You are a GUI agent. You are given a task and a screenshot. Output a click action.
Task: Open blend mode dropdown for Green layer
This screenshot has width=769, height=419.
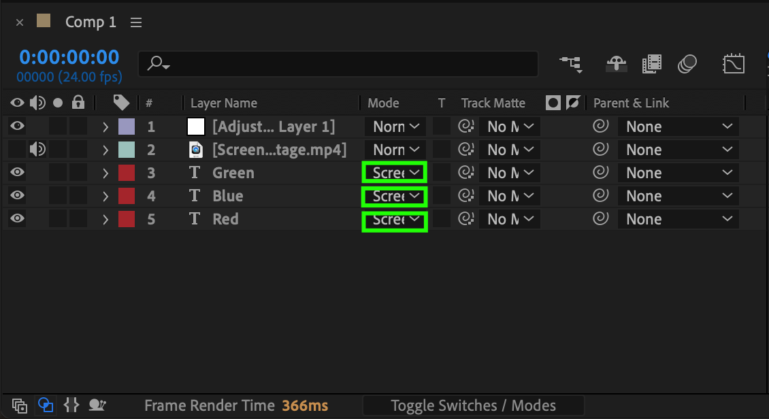(x=394, y=173)
